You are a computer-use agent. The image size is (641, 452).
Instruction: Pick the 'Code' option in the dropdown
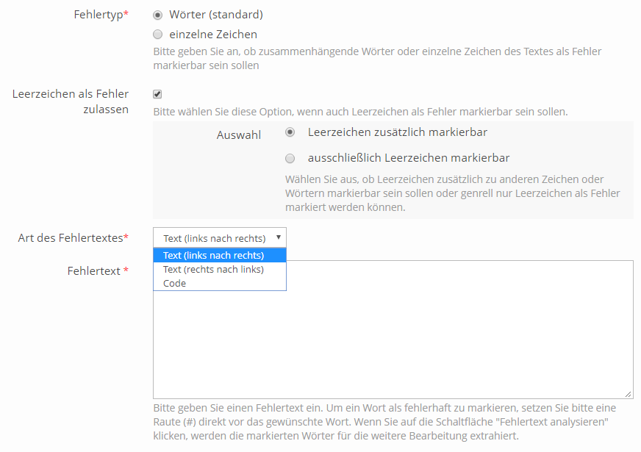click(220, 283)
